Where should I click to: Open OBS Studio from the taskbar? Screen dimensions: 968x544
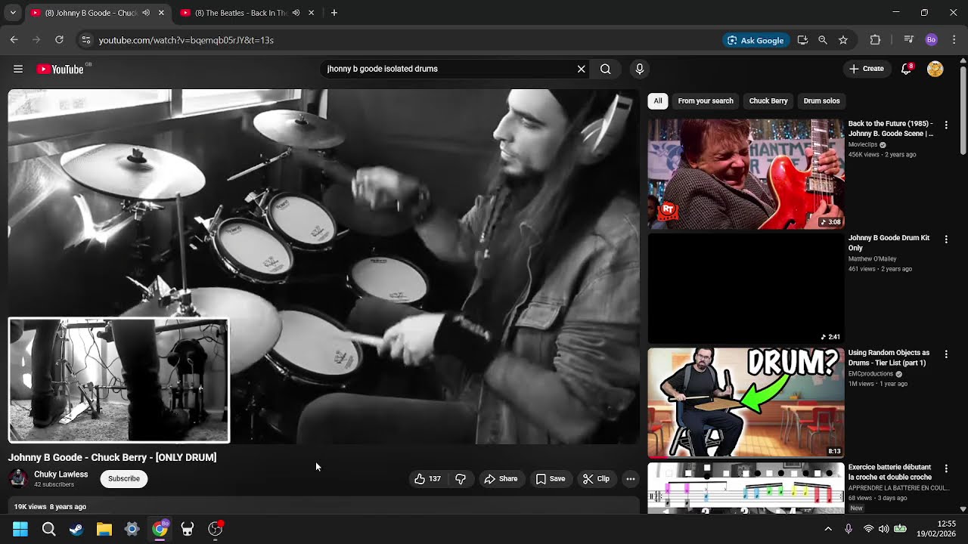tap(216, 530)
